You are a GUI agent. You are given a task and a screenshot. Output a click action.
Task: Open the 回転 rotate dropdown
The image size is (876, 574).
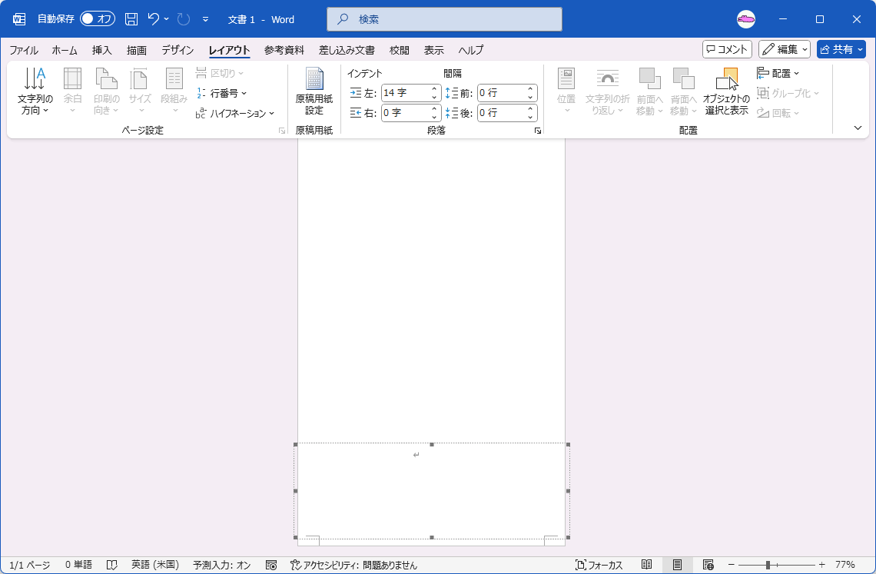click(x=778, y=113)
